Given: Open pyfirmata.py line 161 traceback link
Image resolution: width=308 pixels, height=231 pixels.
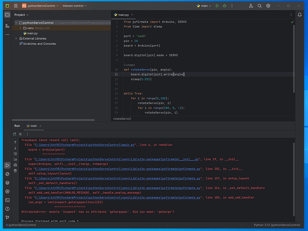Looking at the screenshot, I should pos(118,188).
